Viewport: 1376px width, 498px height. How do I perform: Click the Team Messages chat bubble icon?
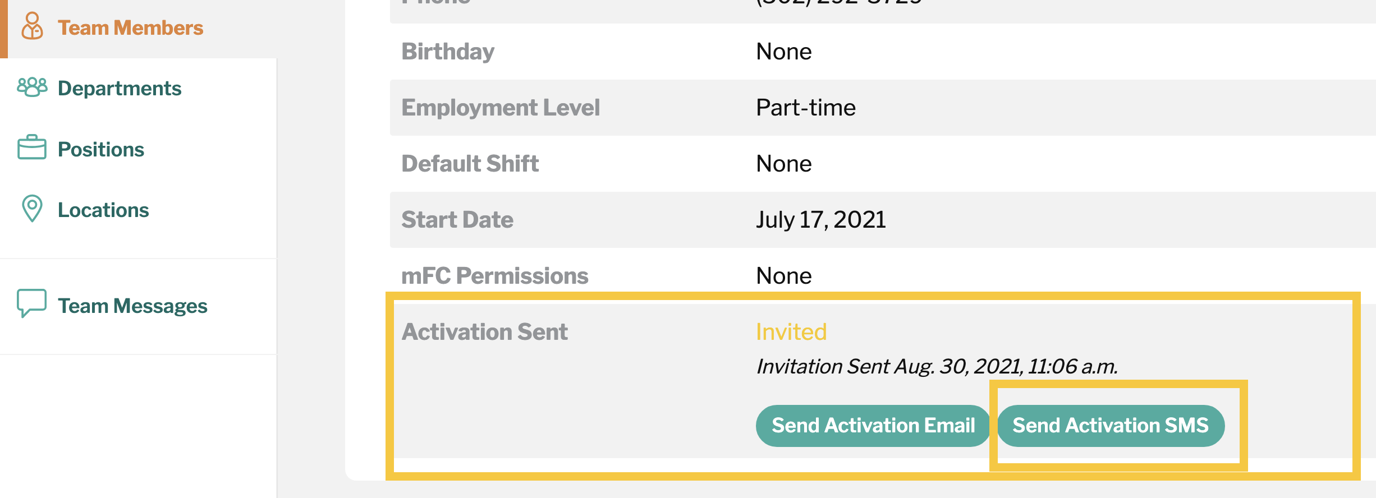click(x=32, y=303)
